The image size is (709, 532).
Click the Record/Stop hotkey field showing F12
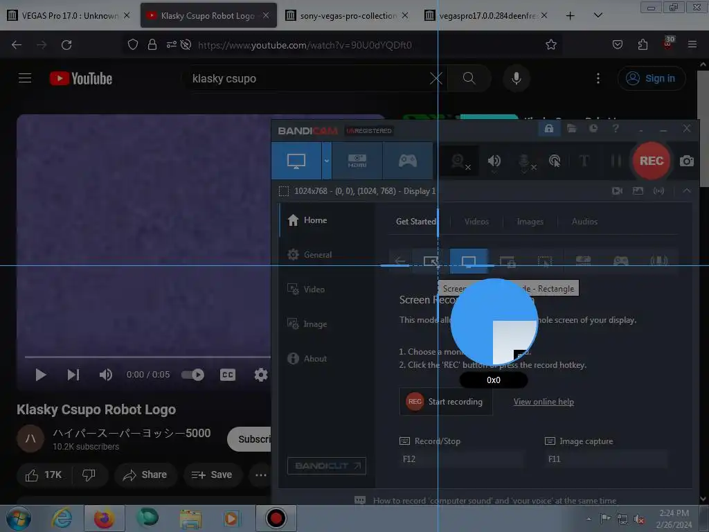[460, 459]
